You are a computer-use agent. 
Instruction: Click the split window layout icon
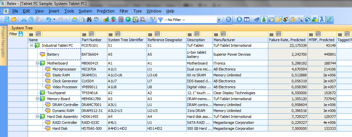click(247, 19)
